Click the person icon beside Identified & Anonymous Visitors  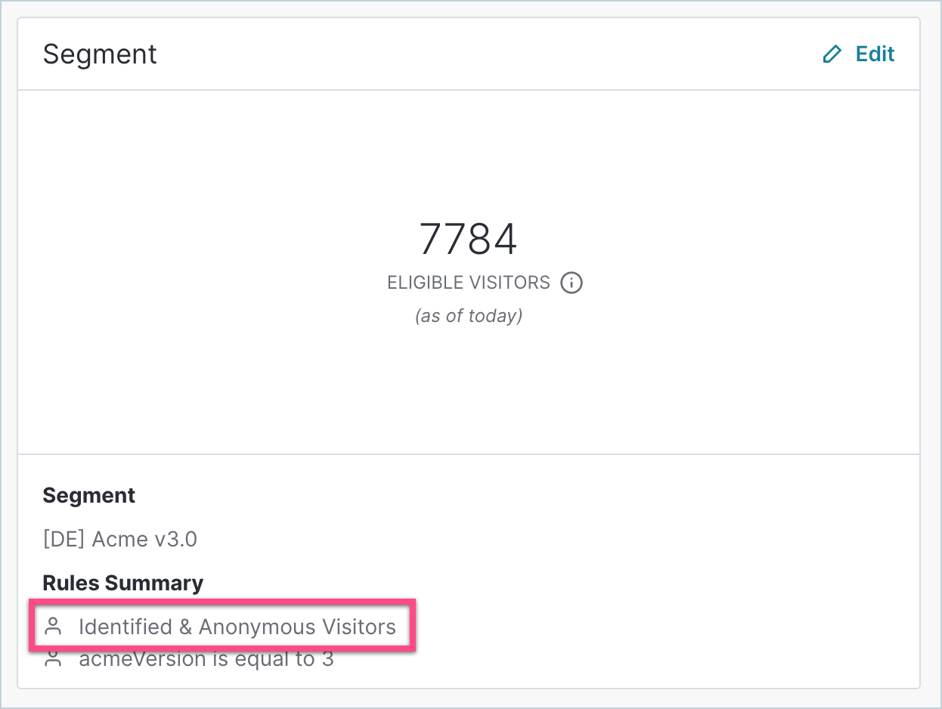pos(53,627)
